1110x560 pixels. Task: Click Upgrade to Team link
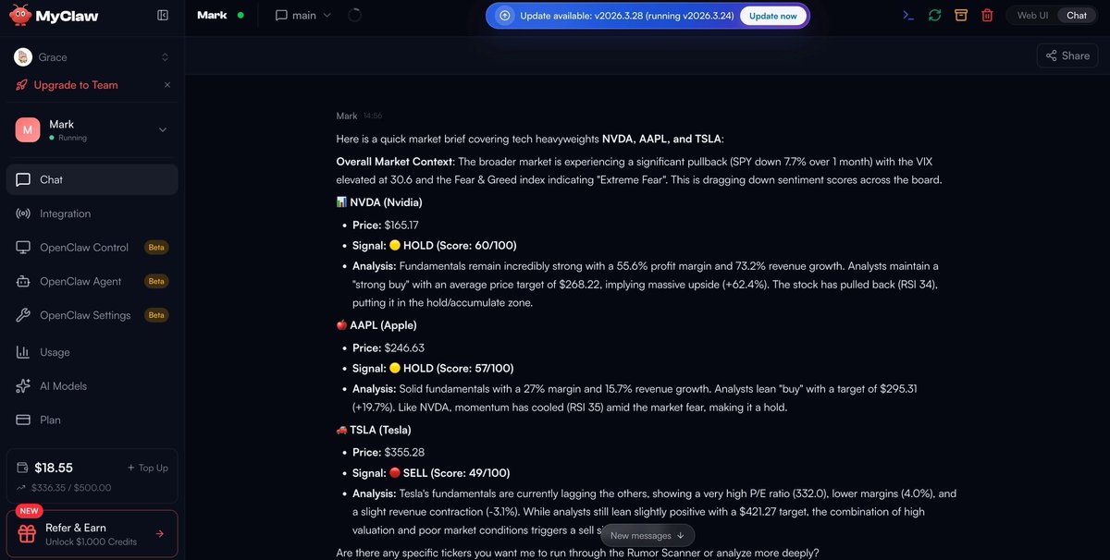click(76, 85)
